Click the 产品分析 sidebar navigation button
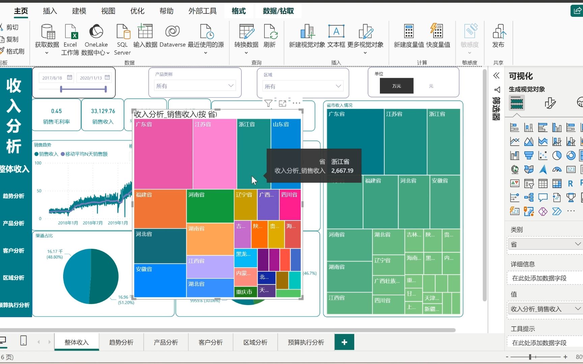 click(13, 223)
